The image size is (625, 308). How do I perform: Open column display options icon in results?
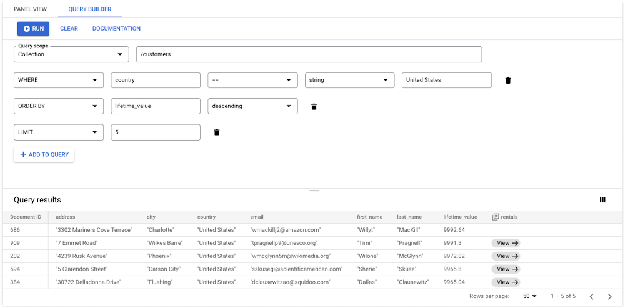click(x=602, y=200)
